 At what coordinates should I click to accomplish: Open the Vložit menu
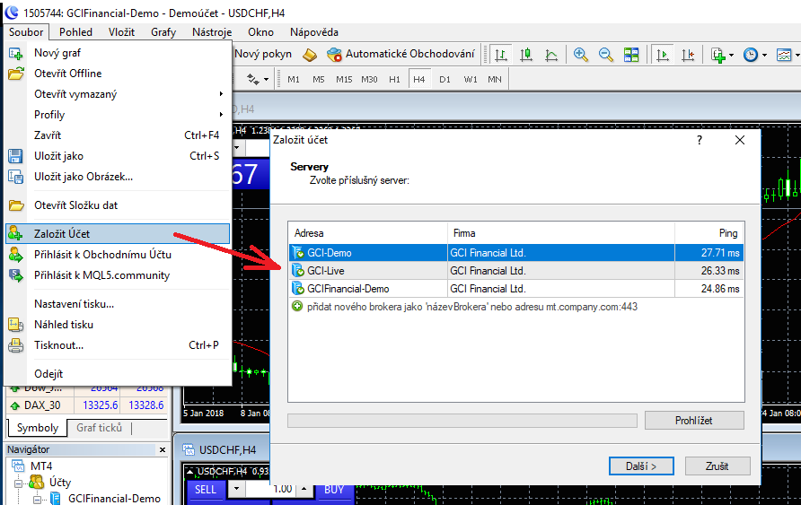pyautogui.click(x=121, y=32)
